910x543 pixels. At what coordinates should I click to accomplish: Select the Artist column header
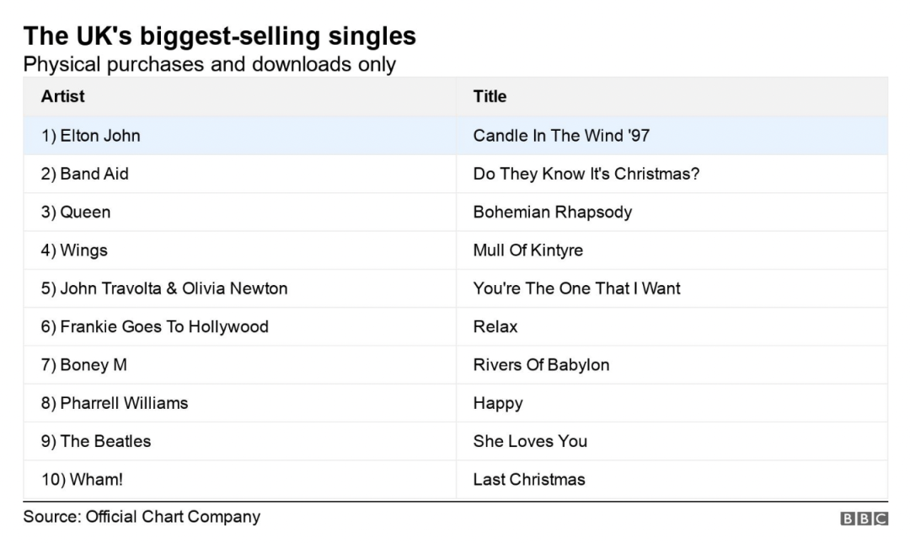[x=62, y=96]
